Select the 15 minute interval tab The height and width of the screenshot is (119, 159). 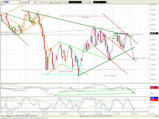pos(102,116)
